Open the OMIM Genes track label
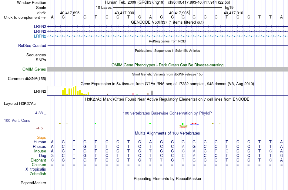Viewport: 288px width, 190px height. 34,69
